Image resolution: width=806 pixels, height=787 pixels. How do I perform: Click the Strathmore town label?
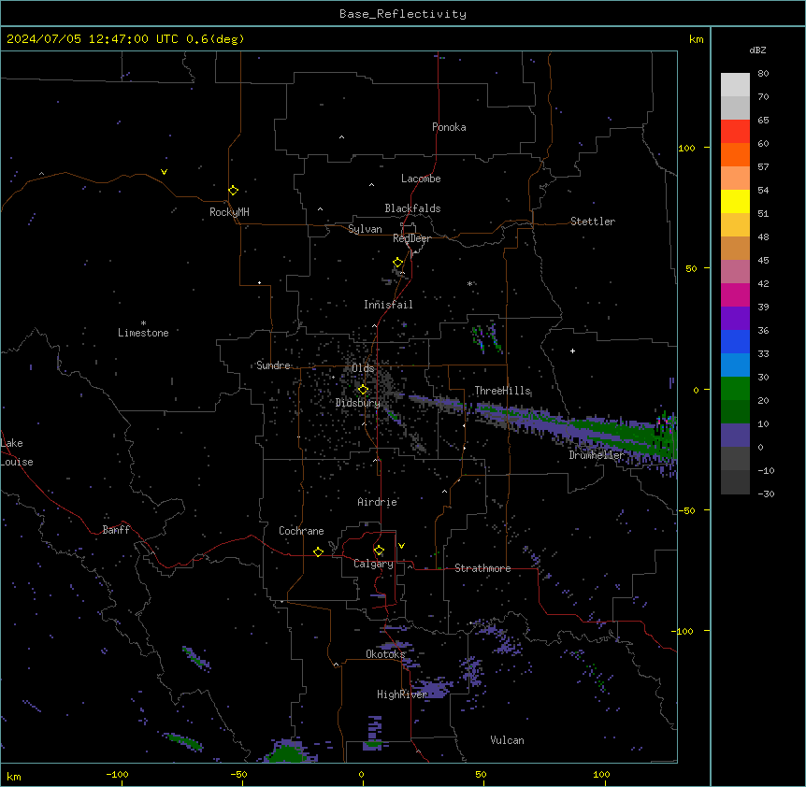tap(482, 568)
